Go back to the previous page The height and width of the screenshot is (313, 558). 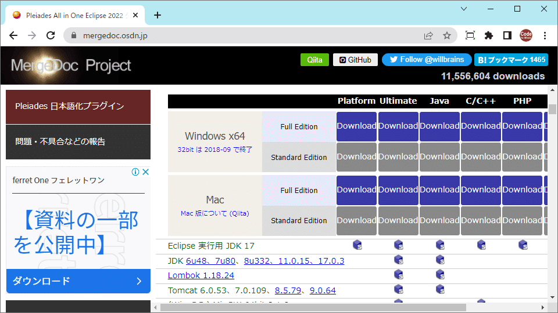[13, 35]
